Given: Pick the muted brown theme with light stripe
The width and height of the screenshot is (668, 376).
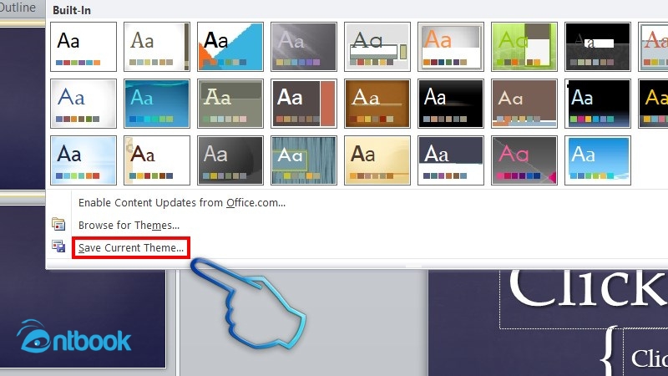Looking at the screenshot, I should click(x=524, y=103).
